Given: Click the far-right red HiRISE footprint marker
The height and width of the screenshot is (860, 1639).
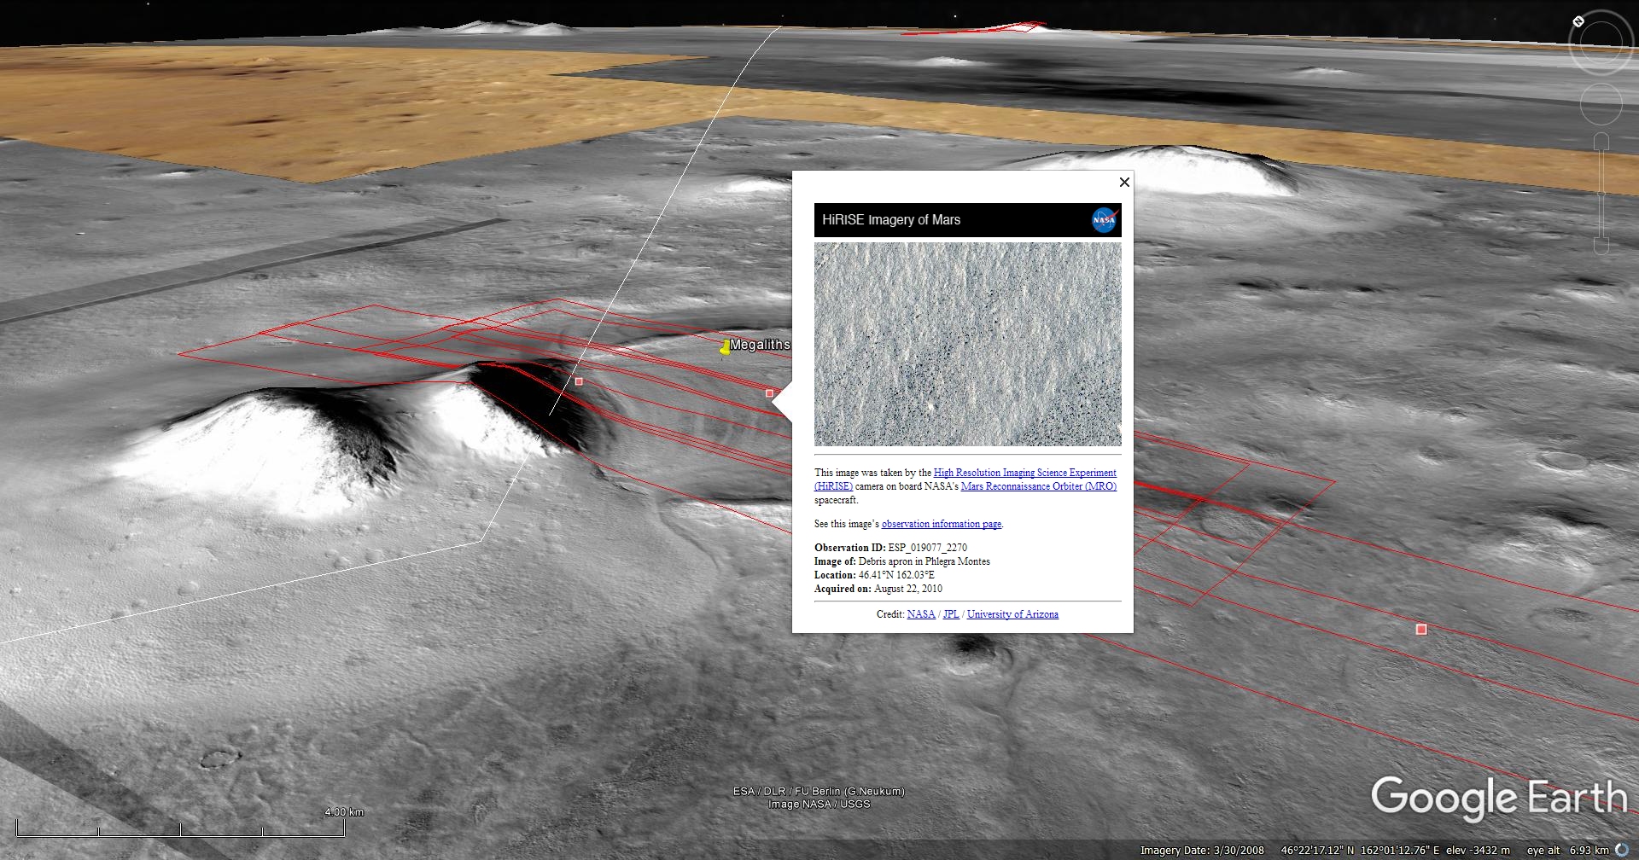Looking at the screenshot, I should [x=1421, y=630].
